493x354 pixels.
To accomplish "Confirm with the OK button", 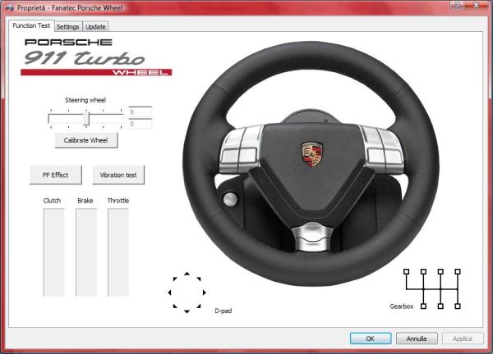I will coord(371,338).
